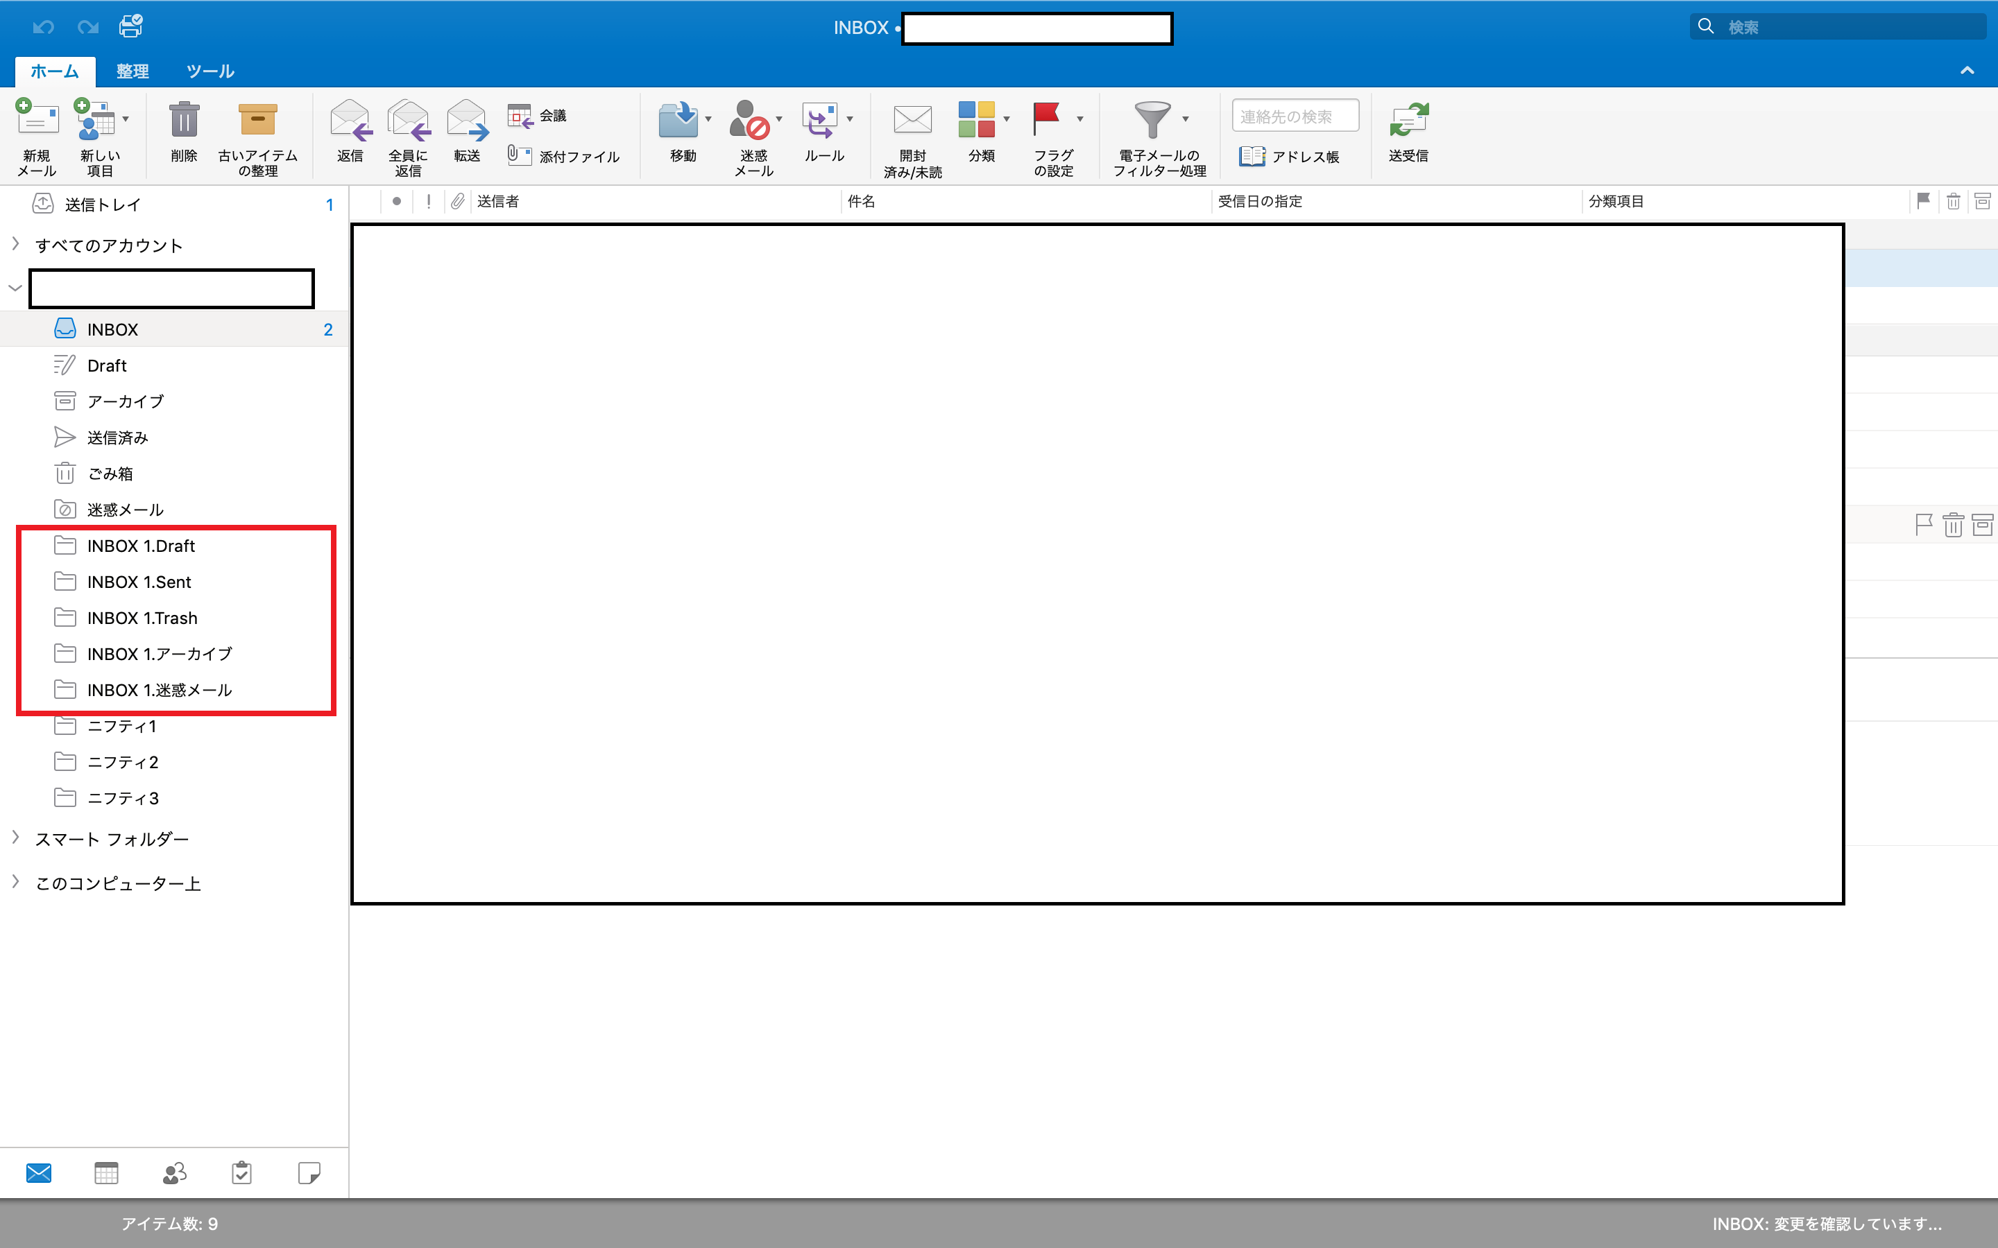
Task: Click the Reply All (全員に返信) icon
Action: pyautogui.click(x=408, y=121)
